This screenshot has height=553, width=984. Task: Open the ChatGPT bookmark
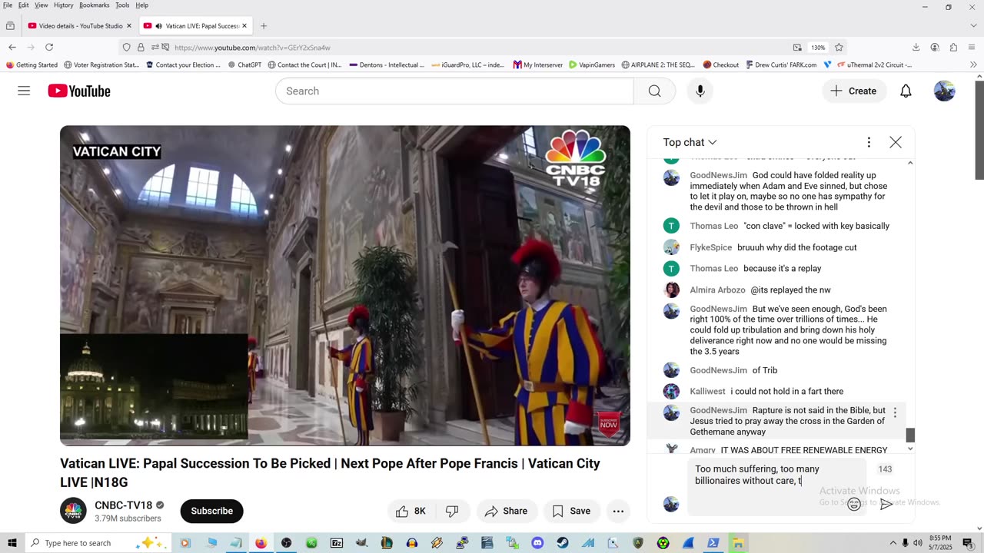(x=245, y=65)
